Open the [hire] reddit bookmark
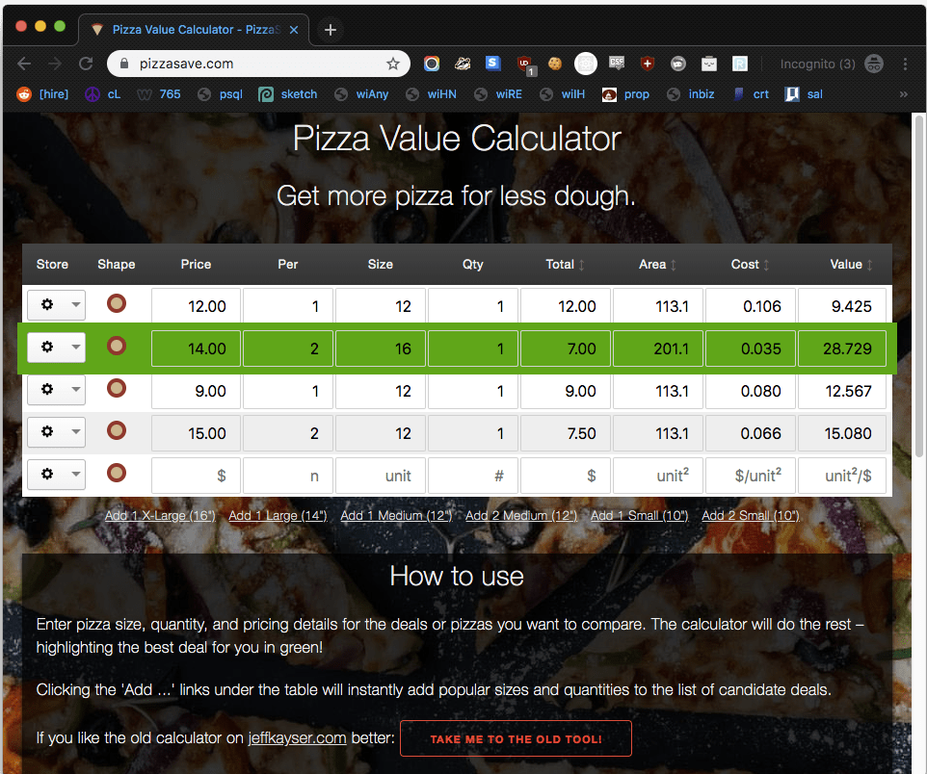927x774 pixels. [x=42, y=94]
